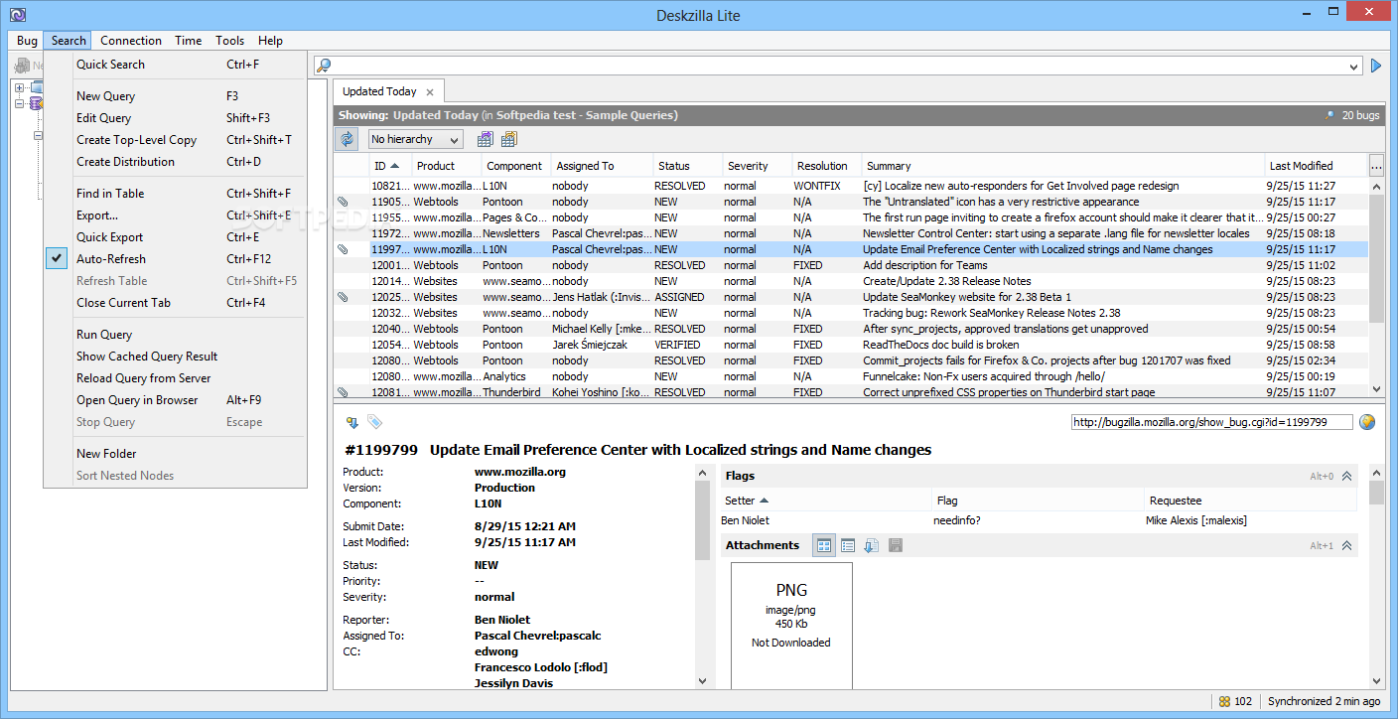The image size is (1398, 719).
Task: Open the Help menu
Action: [x=270, y=41]
